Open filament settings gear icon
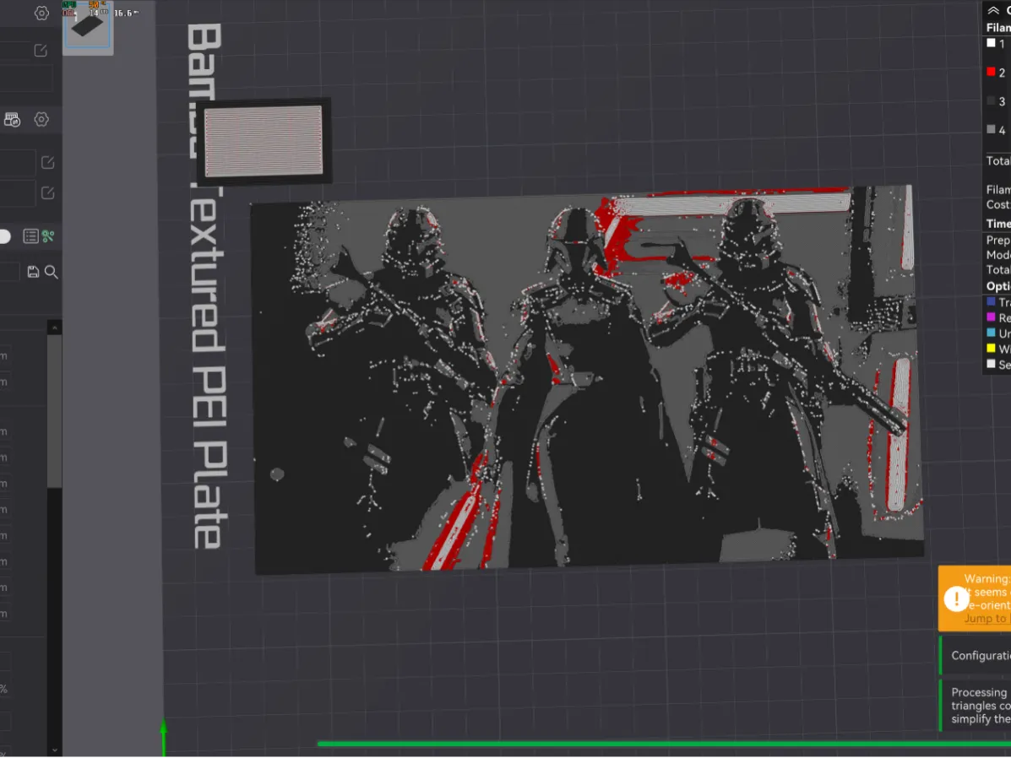Screen dimensions: 1011x758 point(41,119)
